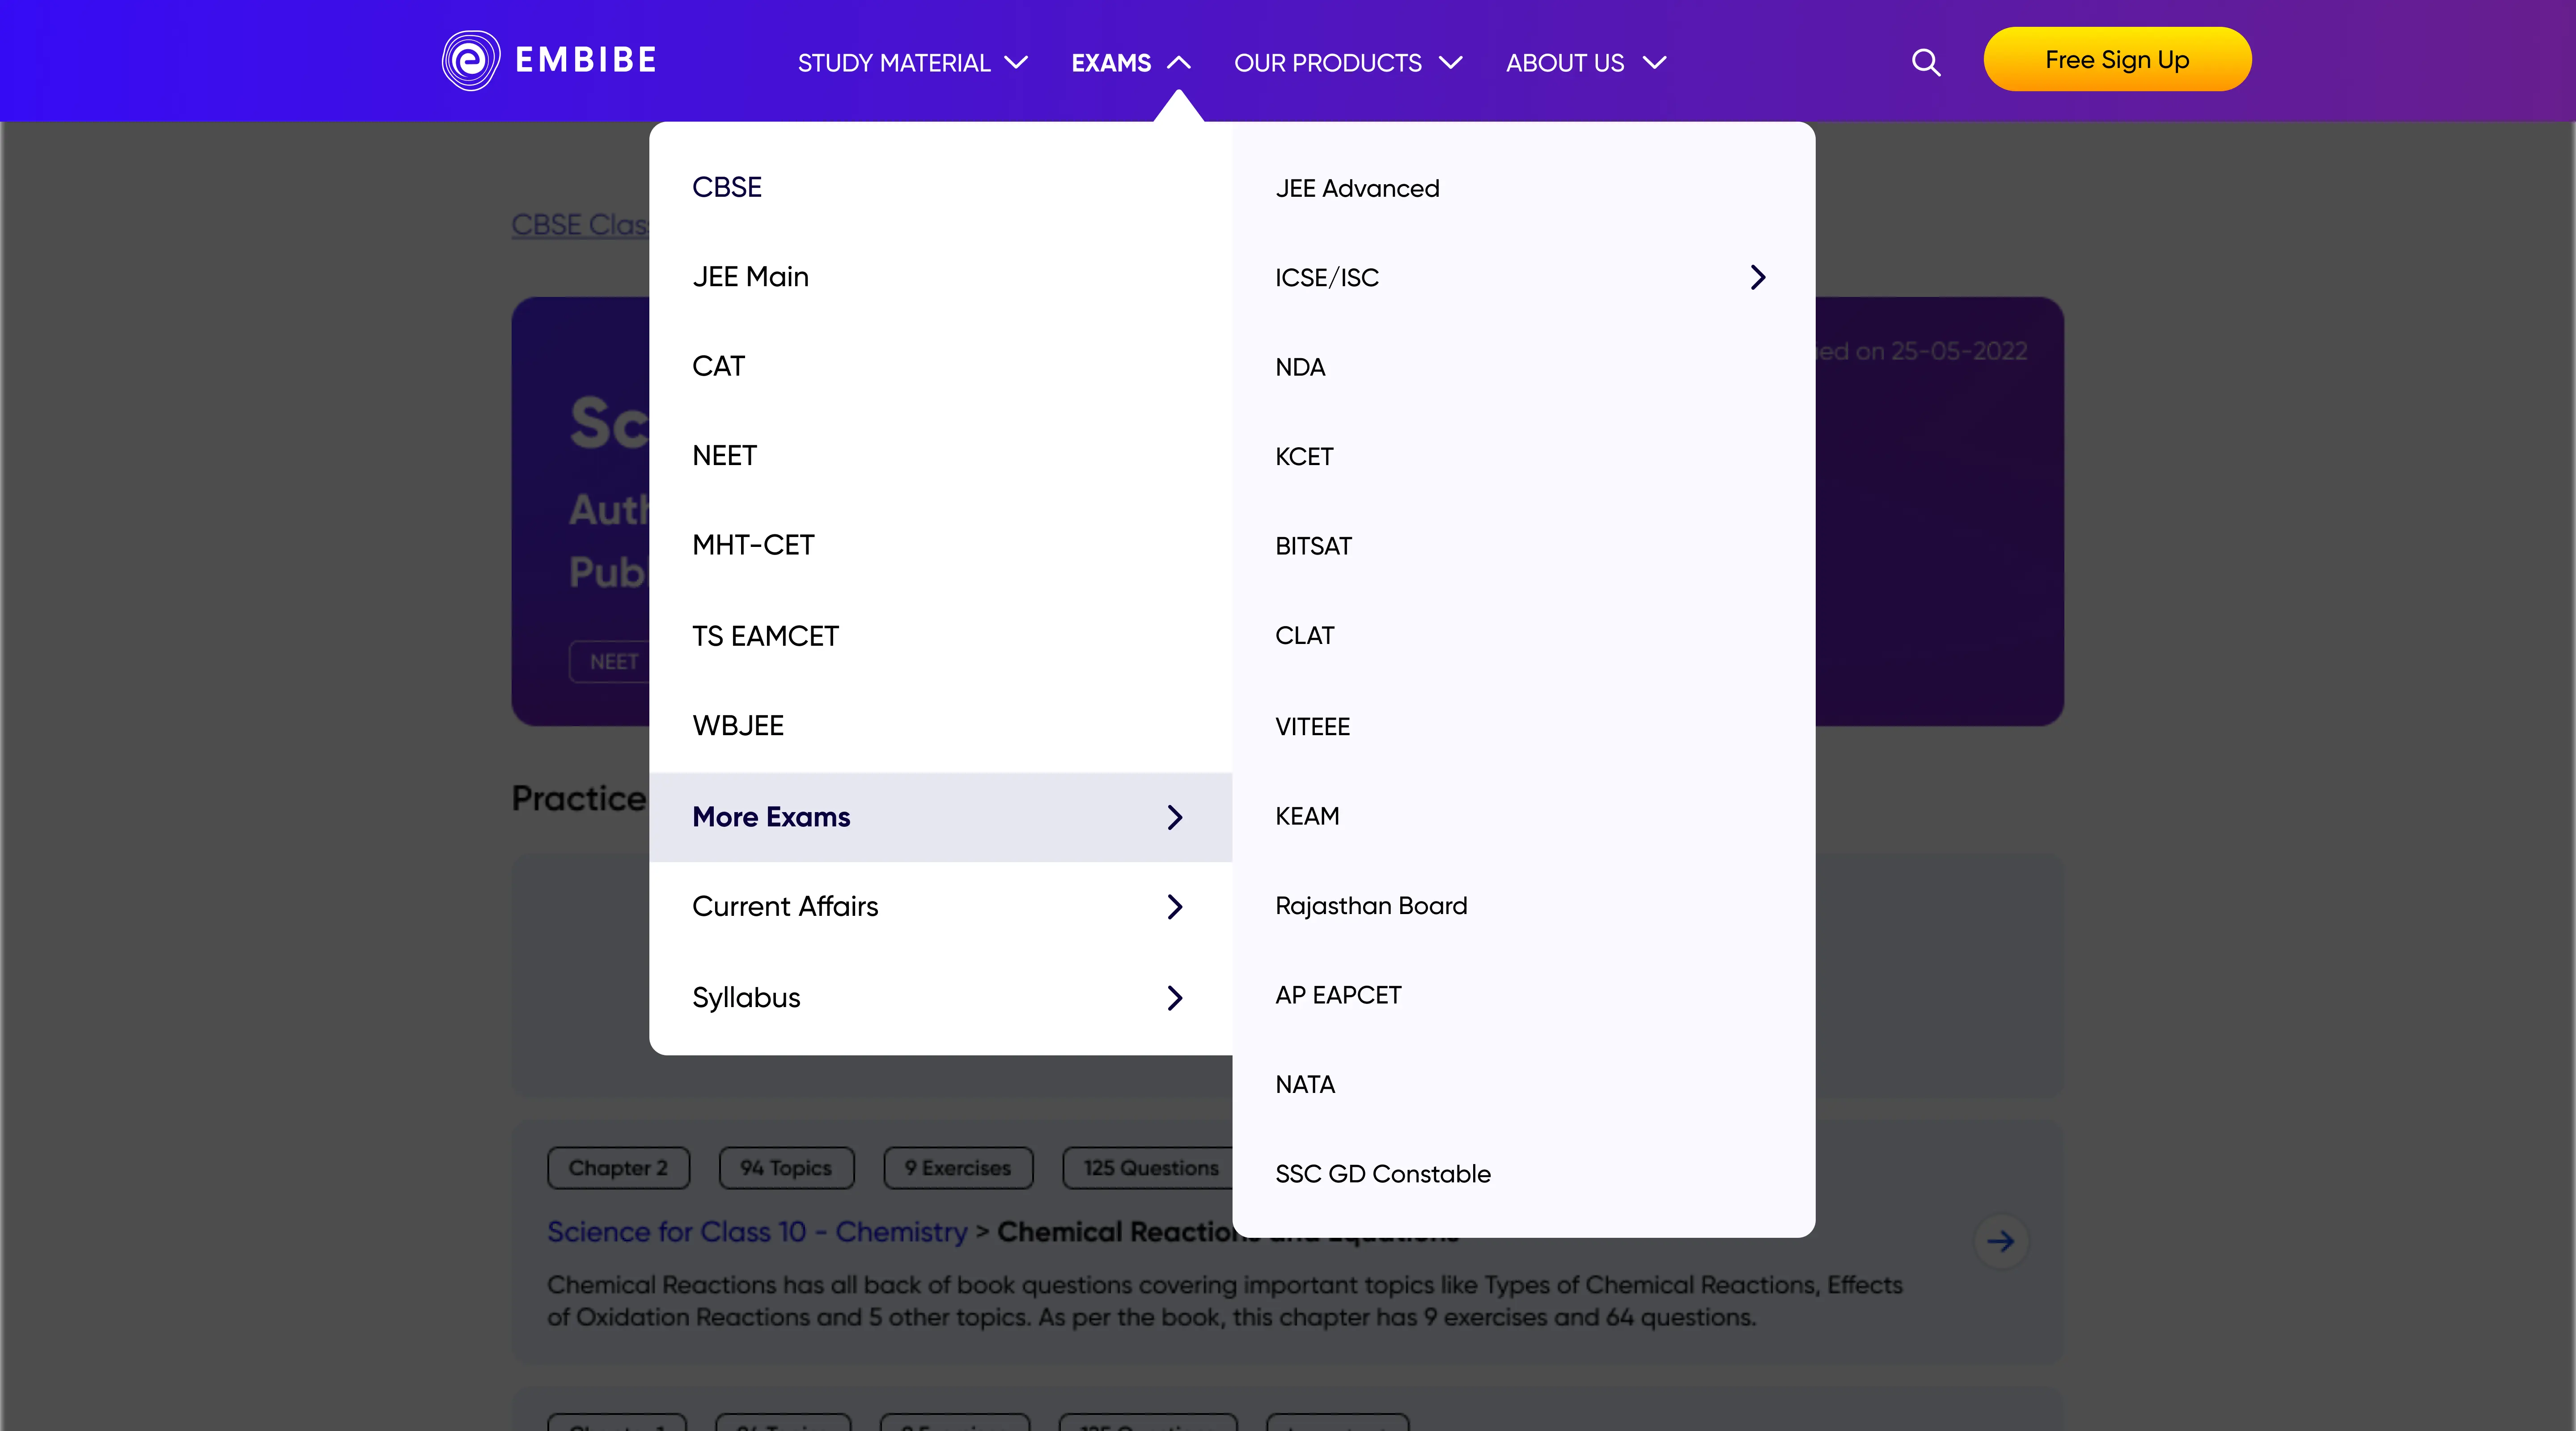This screenshot has height=1431, width=2576.
Task: Open KEAM exam entry
Action: point(1307,816)
